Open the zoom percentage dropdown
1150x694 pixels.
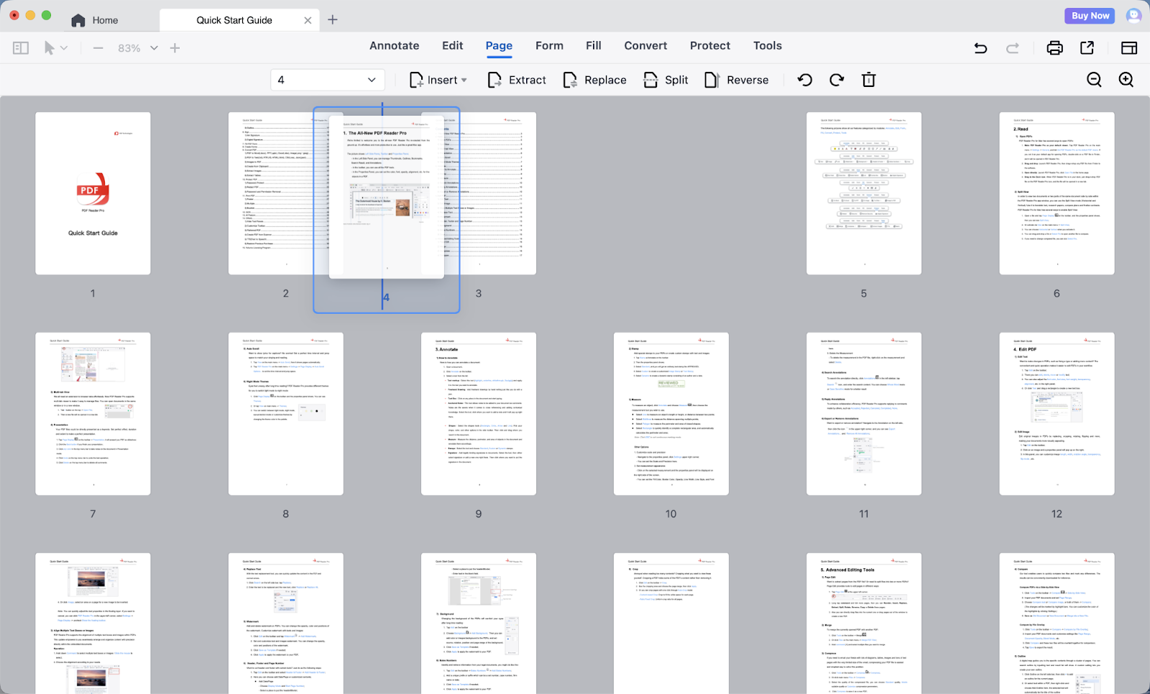[x=154, y=48]
